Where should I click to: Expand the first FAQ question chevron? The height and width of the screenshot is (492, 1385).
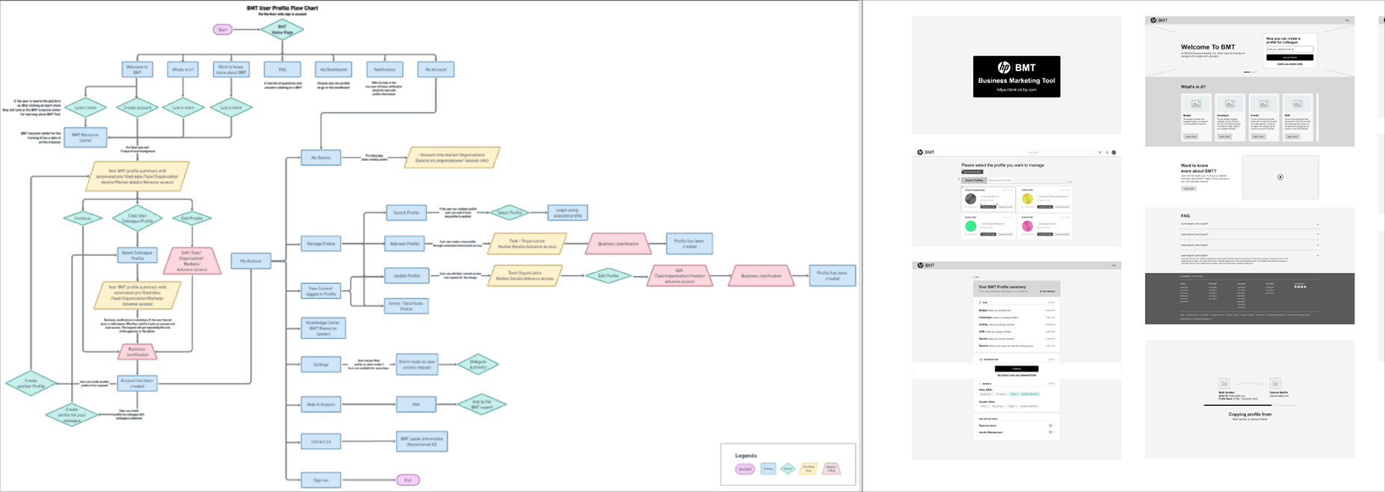point(1318,224)
